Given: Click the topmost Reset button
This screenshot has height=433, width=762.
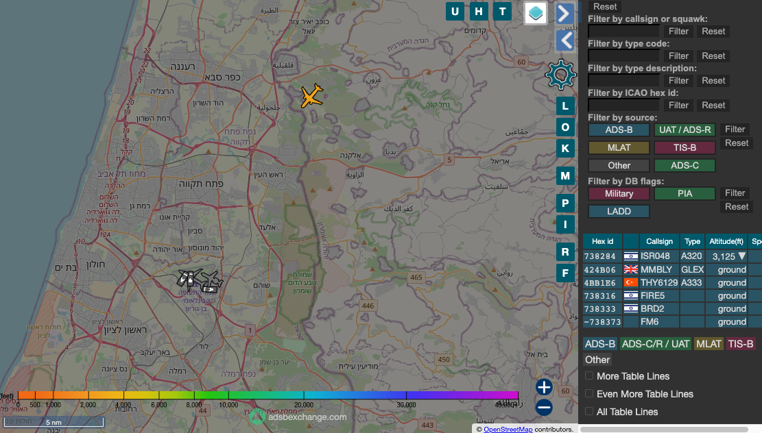Looking at the screenshot, I should [x=604, y=6].
